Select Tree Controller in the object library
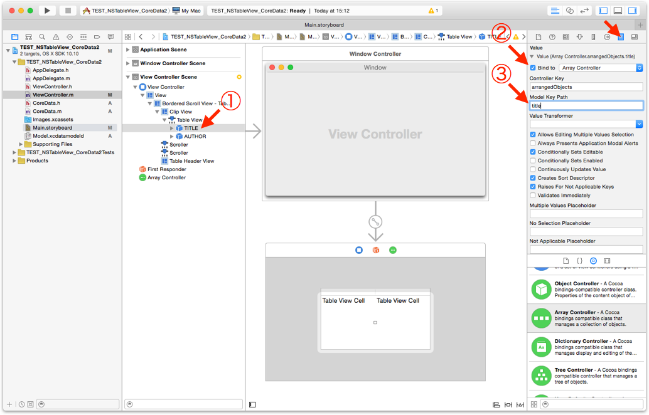649x415 pixels. pyautogui.click(x=586, y=376)
